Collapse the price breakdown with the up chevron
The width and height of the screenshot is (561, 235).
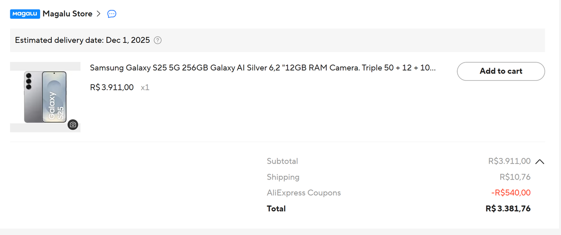539,162
